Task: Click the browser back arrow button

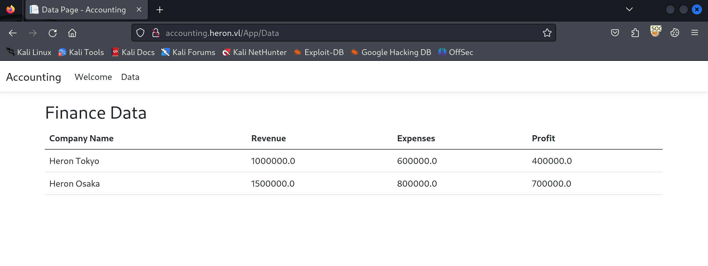Action: (x=13, y=33)
